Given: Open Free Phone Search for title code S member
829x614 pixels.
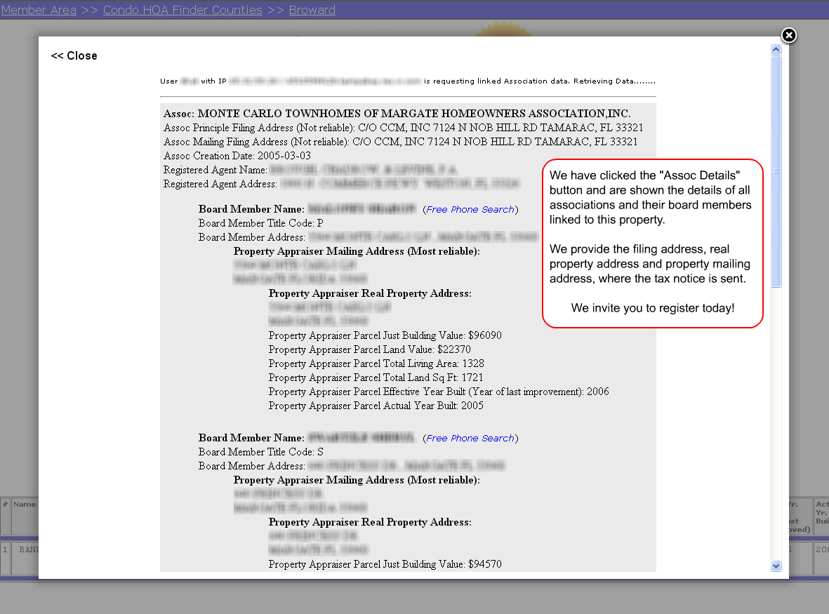Looking at the screenshot, I should coord(470,439).
